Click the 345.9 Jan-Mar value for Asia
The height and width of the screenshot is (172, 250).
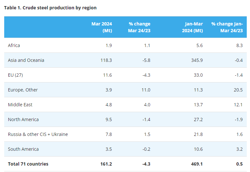pos(197,60)
